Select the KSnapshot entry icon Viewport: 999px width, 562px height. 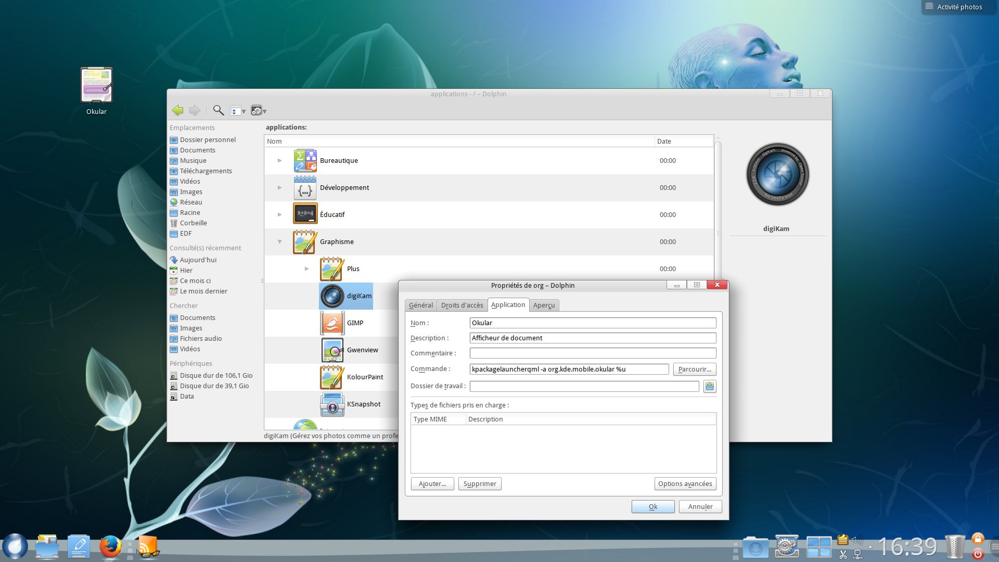pos(332,404)
